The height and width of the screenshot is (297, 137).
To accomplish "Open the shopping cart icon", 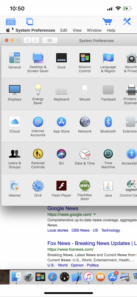I will pyautogui.click(x=107, y=21).
